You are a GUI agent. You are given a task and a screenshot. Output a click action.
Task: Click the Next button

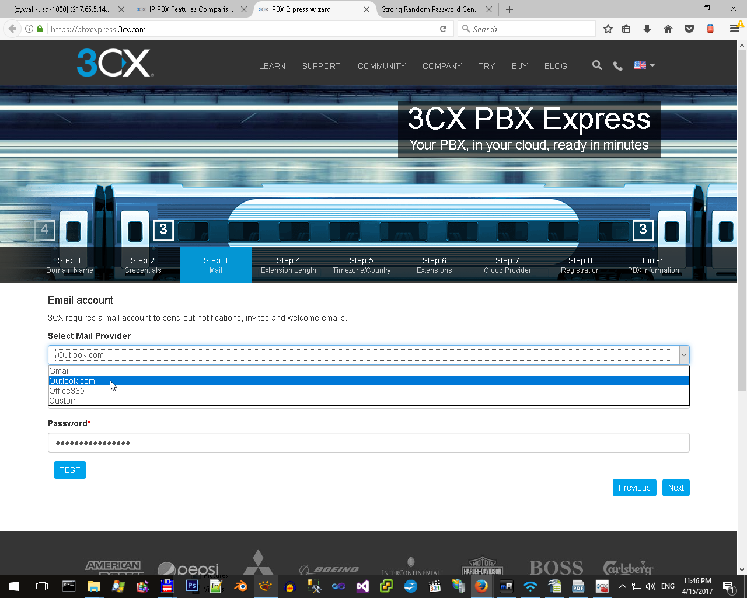(676, 488)
